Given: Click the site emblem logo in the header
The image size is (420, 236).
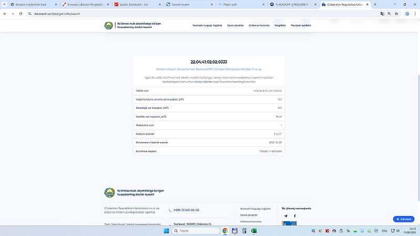Looking at the screenshot, I should pos(109,25).
